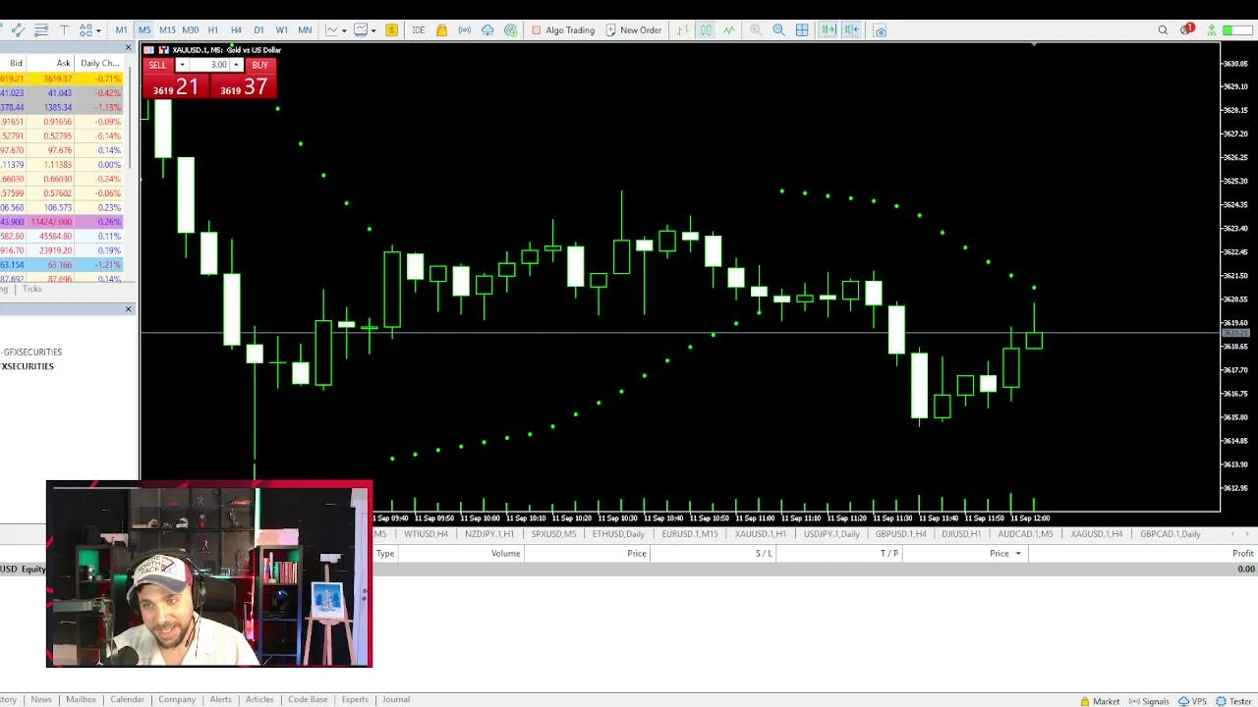Switch to the Ticks tab
1258x707 pixels.
coord(32,289)
